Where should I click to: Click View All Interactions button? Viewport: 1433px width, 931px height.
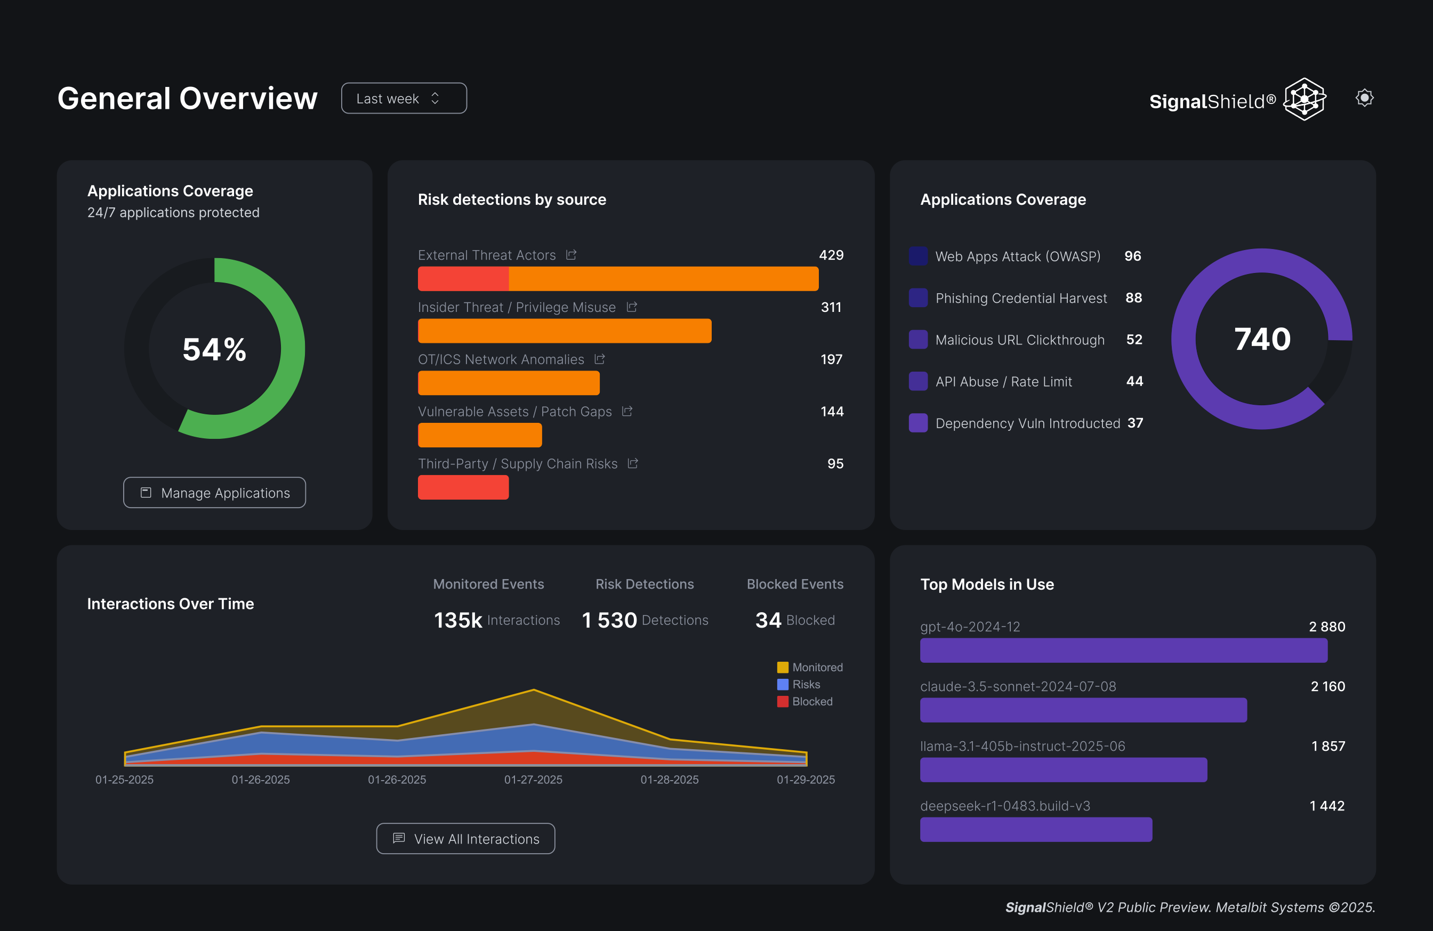coord(465,838)
